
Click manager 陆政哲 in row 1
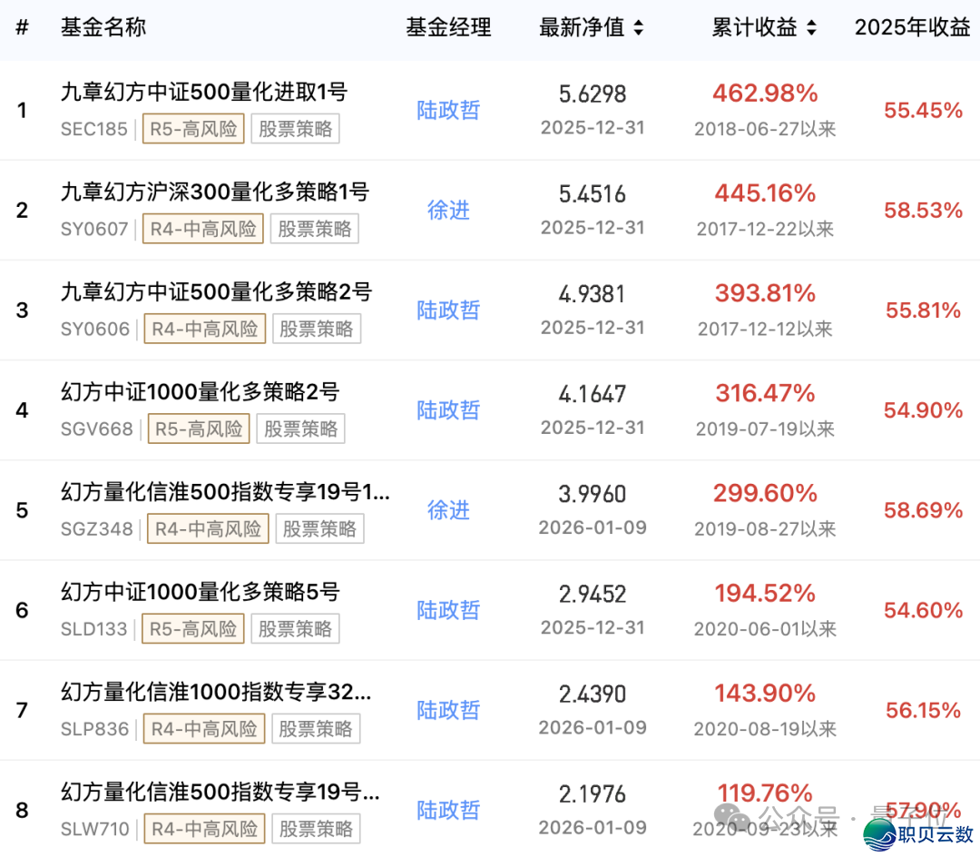point(448,111)
